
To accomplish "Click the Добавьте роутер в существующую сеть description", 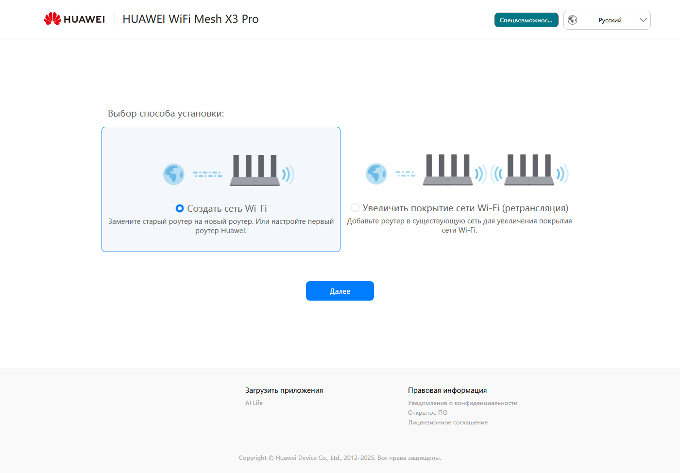I will tap(459, 225).
